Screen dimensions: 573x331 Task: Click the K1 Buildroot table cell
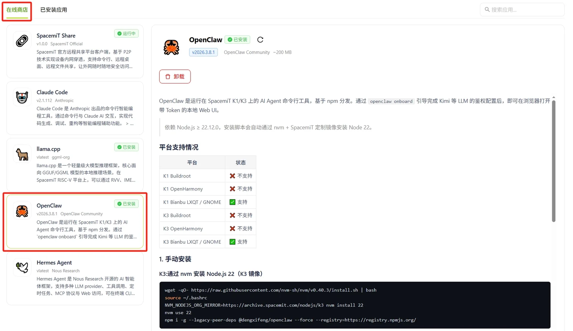point(192,176)
